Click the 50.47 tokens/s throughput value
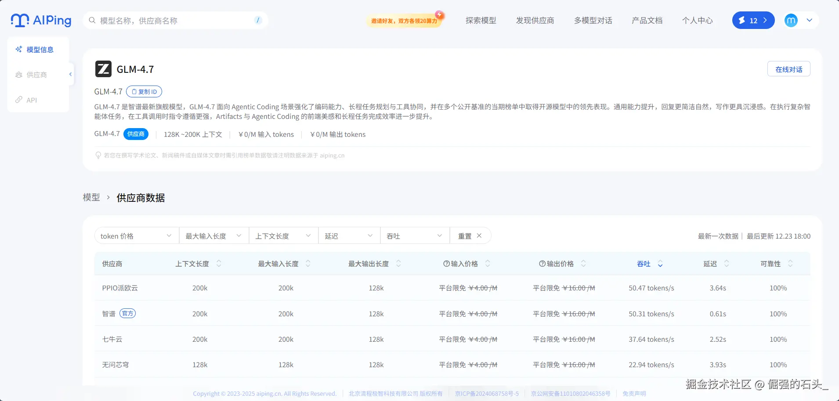The height and width of the screenshot is (401, 839). pos(651,288)
